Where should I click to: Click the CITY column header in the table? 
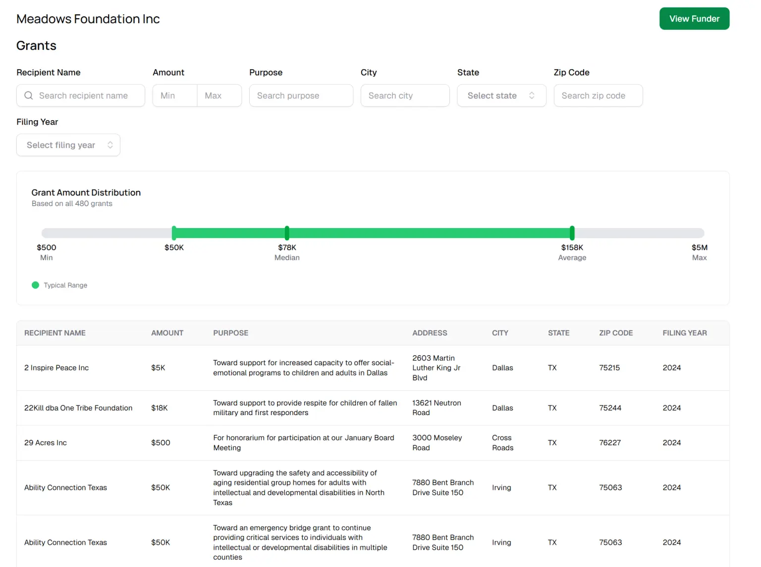pyautogui.click(x=500, y=333)
